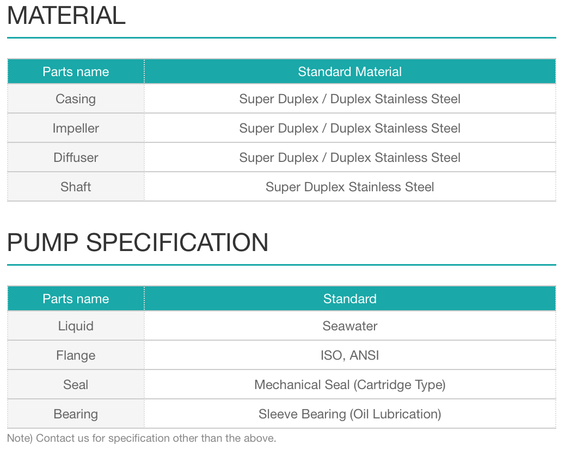
Task: Select the Seal row label
Action: tap(76, 385)
